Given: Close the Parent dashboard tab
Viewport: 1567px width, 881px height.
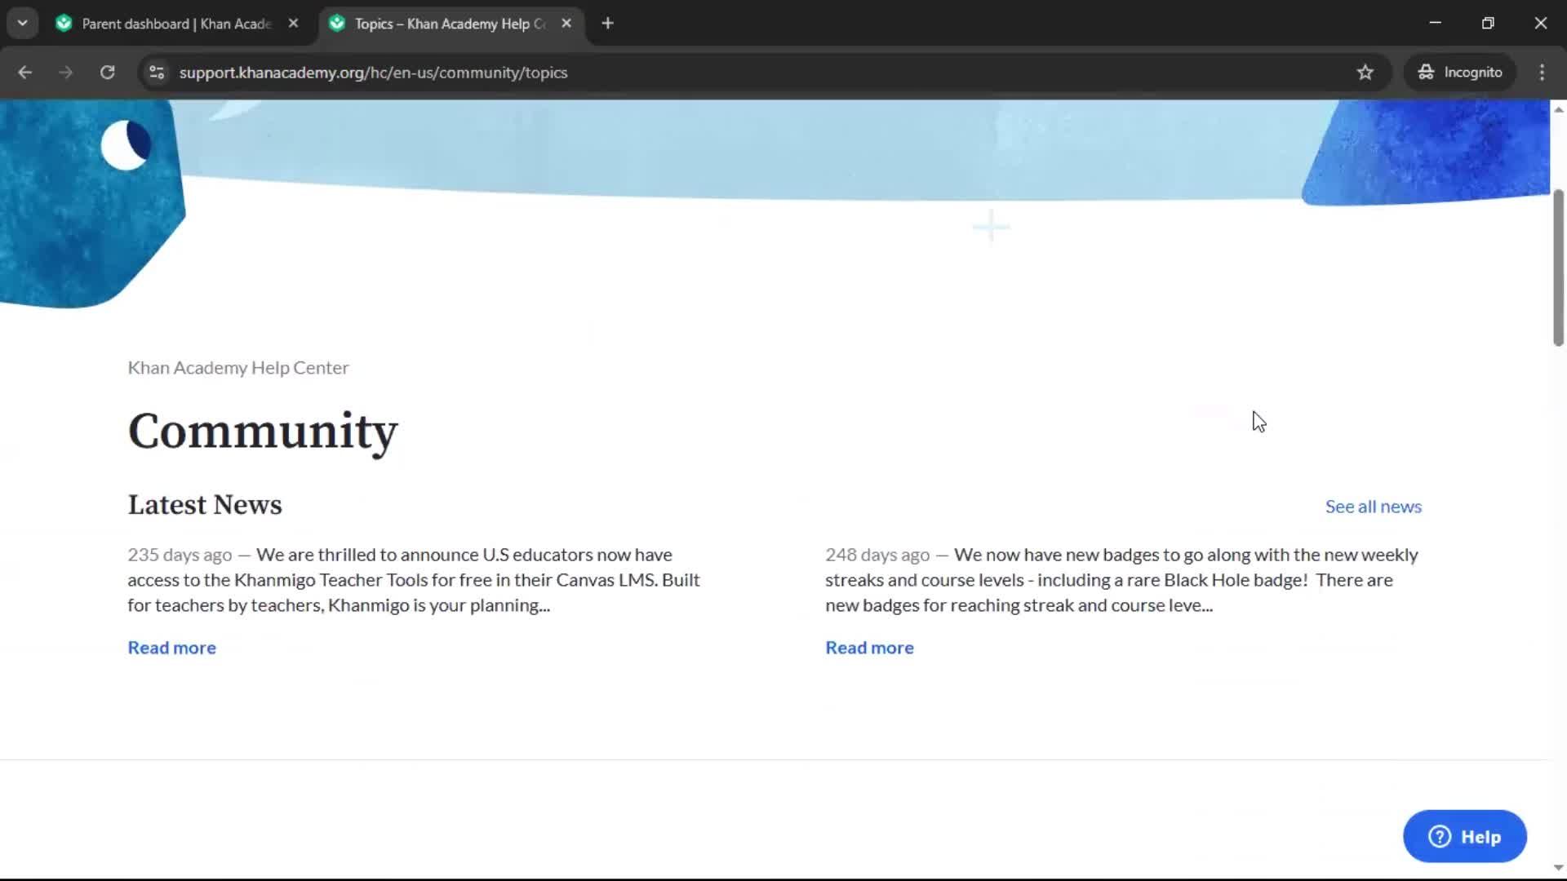Looking at the screenshot, I should [293, 24].
